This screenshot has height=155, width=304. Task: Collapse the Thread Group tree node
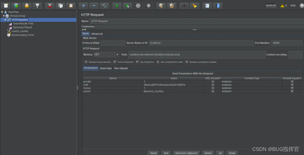pos(3,16)
